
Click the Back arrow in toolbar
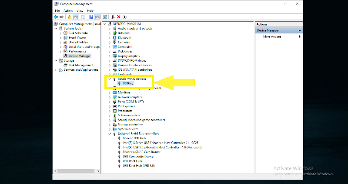[56, 17]
